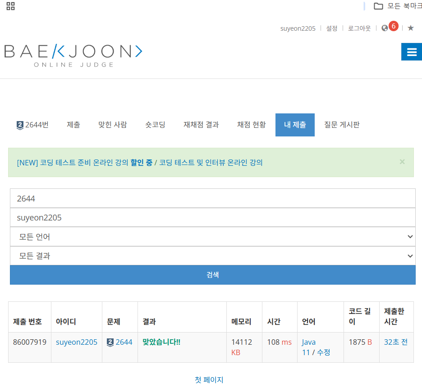Click the 108 ms time value
422x389 pixels.
280,342
